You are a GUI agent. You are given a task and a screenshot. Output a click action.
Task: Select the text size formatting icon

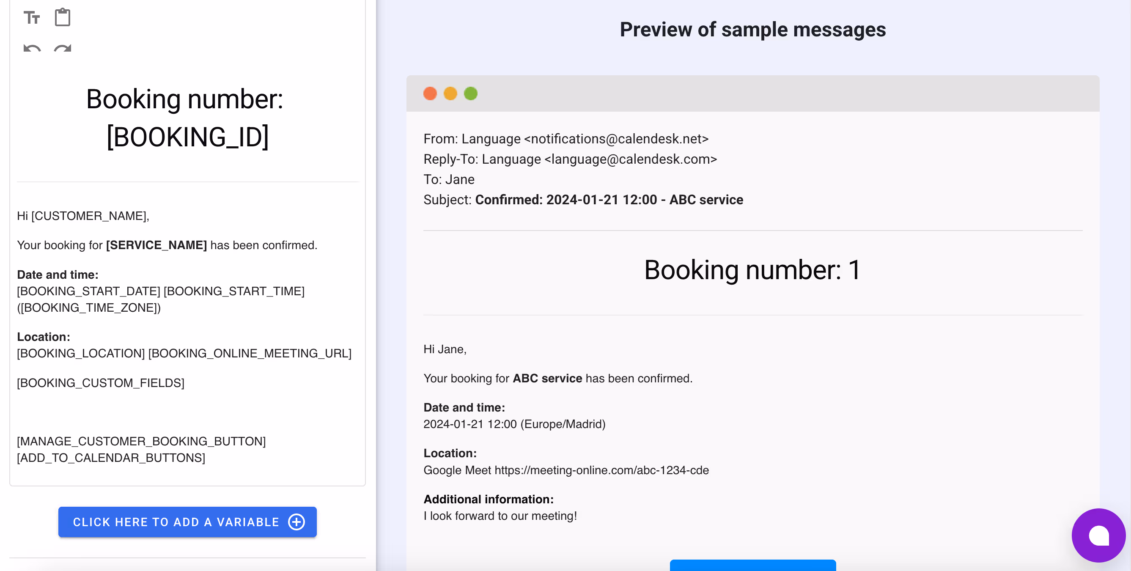pos(32,17)
